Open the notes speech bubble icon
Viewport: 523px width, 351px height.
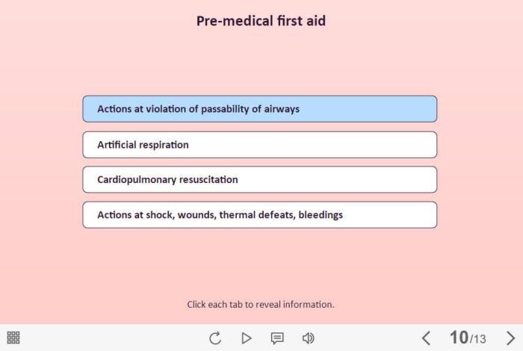tap(277, 338)
